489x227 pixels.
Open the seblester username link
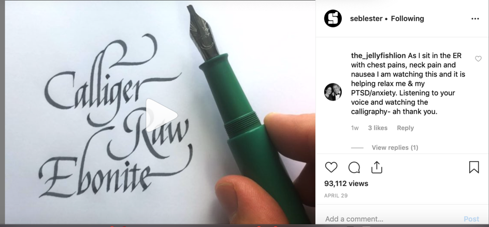pyautogui.click(x=366, y=18)
